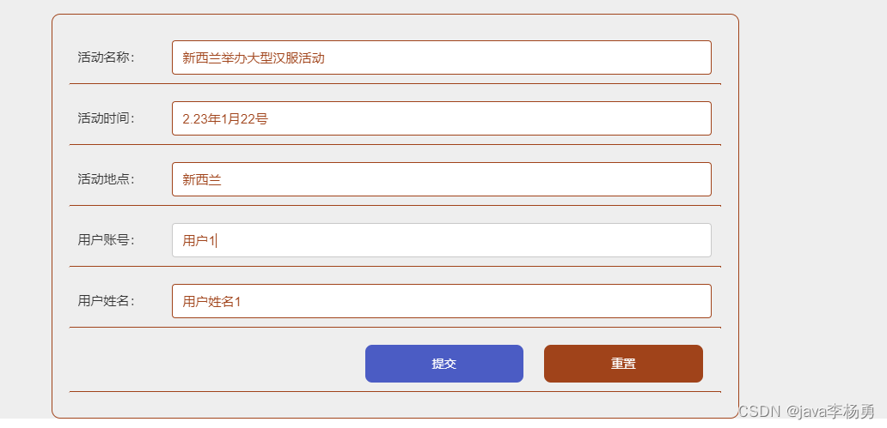This screenshot has width=887, height=428.
Task: Click blank form area left of 提交 button
Action: pyautogui.click(x=215, y=364)
